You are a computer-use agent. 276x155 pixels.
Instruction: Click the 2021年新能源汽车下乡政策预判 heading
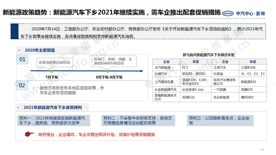pyautogui.click(x=53, y=107)
